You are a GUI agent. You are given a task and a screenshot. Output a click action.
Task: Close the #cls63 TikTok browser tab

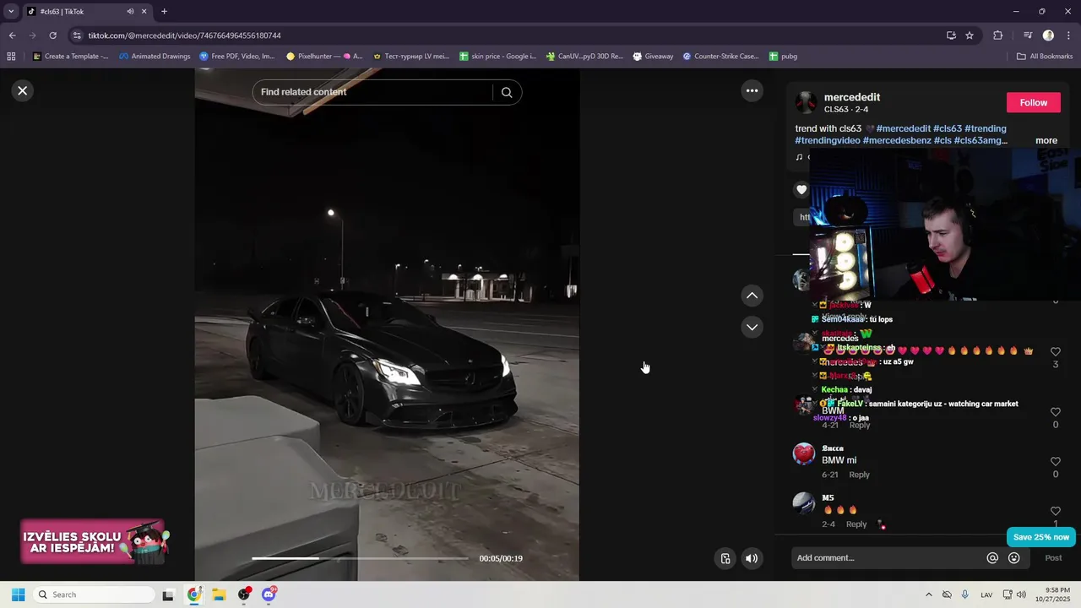click(144, 12)
